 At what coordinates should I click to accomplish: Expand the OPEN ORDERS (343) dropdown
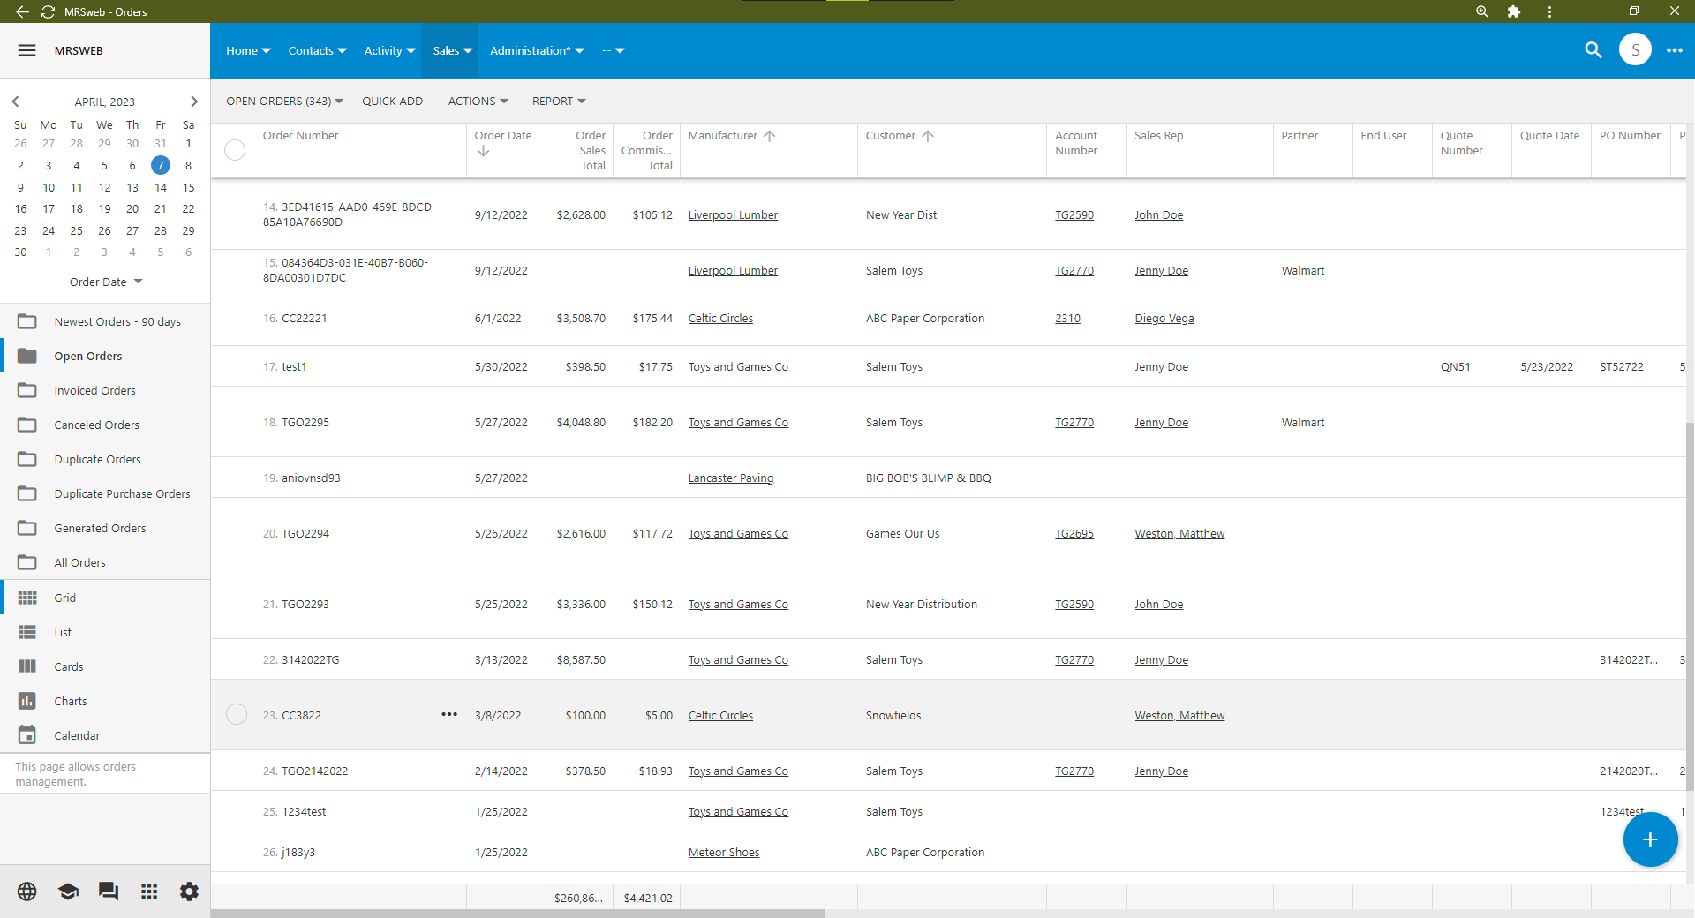(x=283, y=101)
